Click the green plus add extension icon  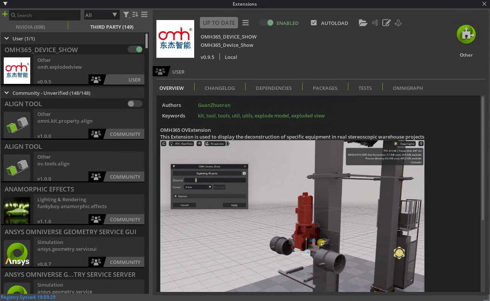tap(5, 14)
